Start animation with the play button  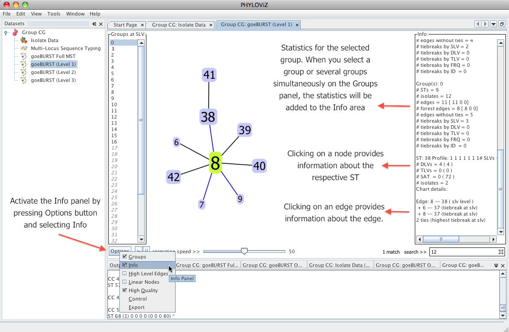[x=138, y=251]
